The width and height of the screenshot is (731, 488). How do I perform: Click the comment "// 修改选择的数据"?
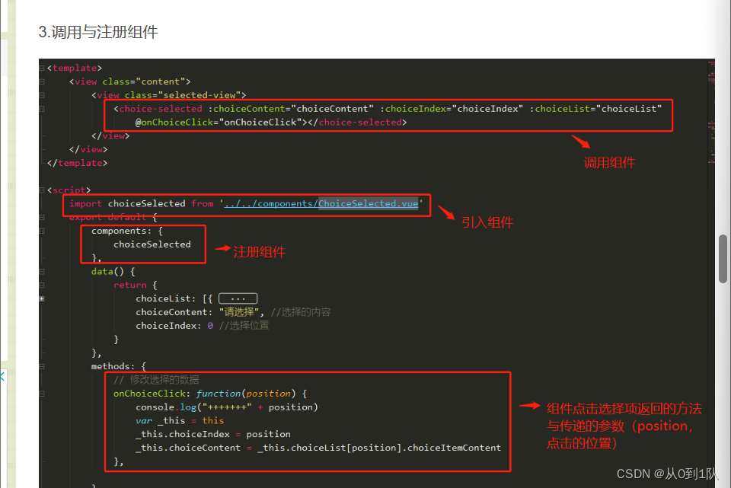[x=156, y=380]
